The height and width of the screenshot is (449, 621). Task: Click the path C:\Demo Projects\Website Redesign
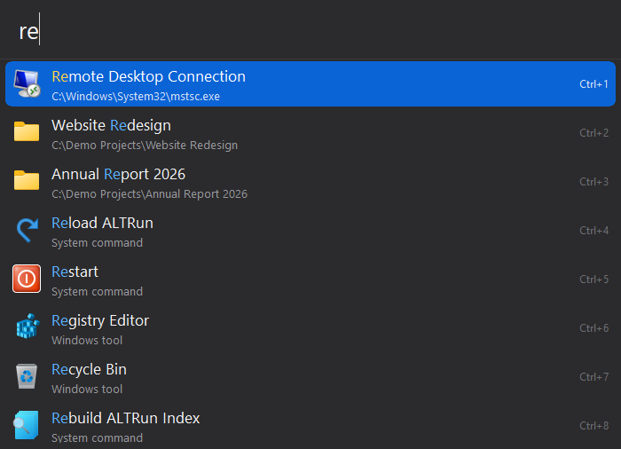[145, 145]
